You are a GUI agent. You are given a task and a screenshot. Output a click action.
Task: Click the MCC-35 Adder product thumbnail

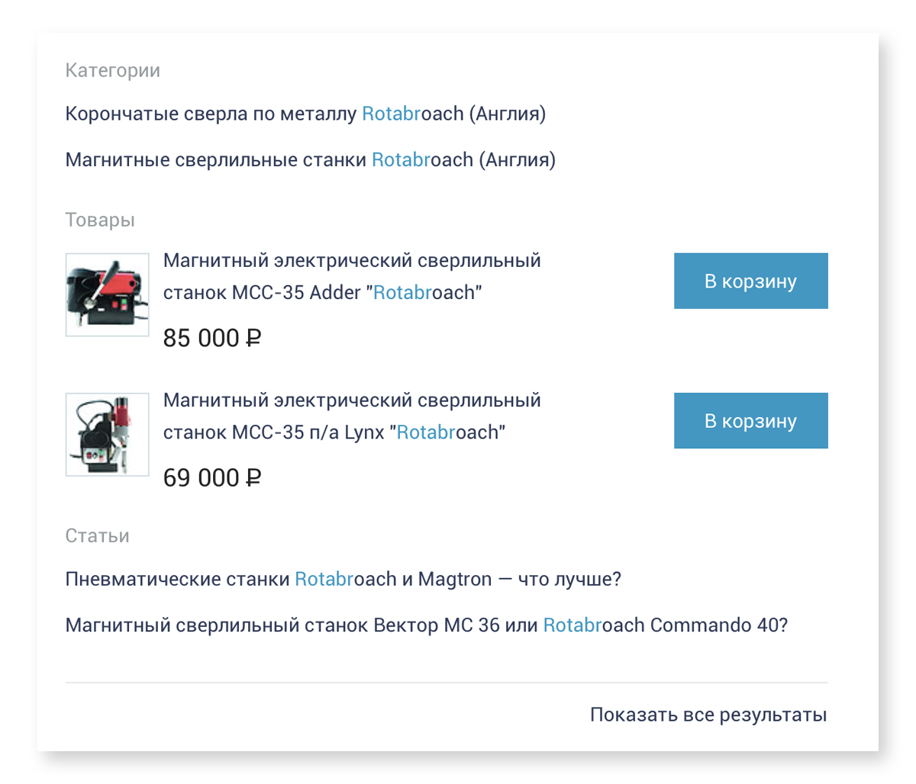[x=108, y=294]
